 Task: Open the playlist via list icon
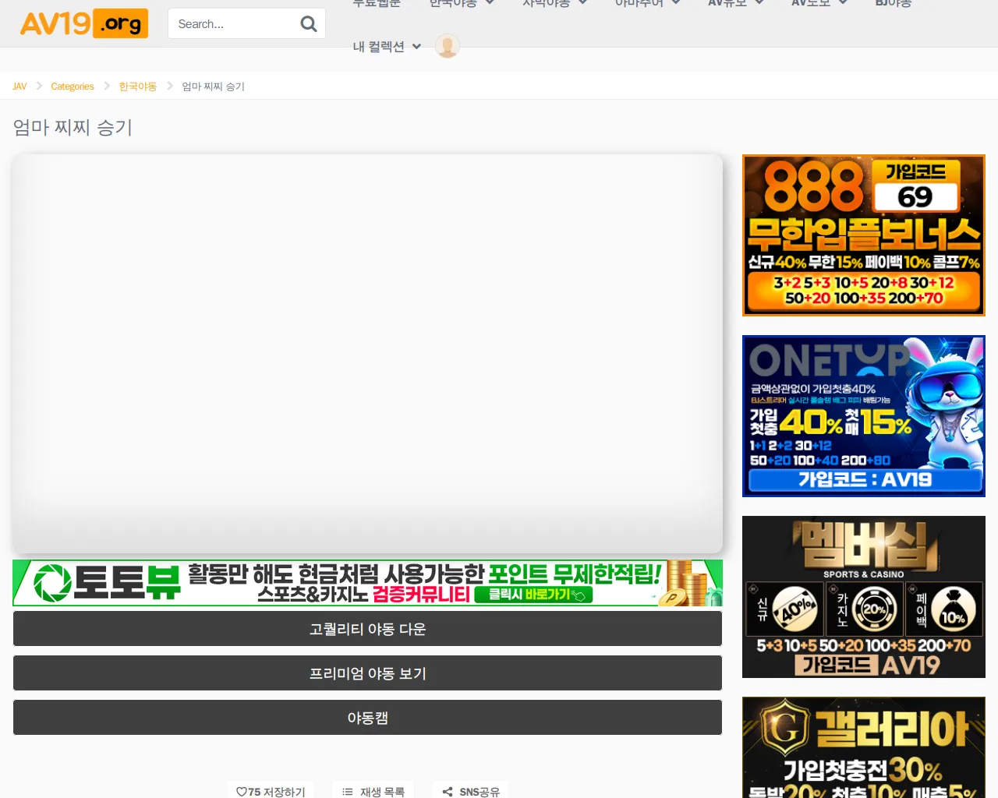[x=348, y=791]
